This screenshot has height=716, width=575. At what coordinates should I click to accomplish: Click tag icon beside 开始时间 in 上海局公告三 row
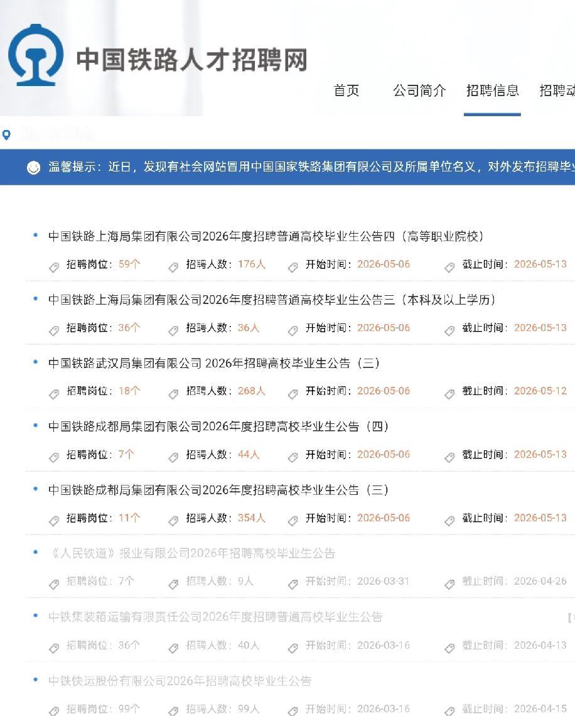tap(293, 330)
